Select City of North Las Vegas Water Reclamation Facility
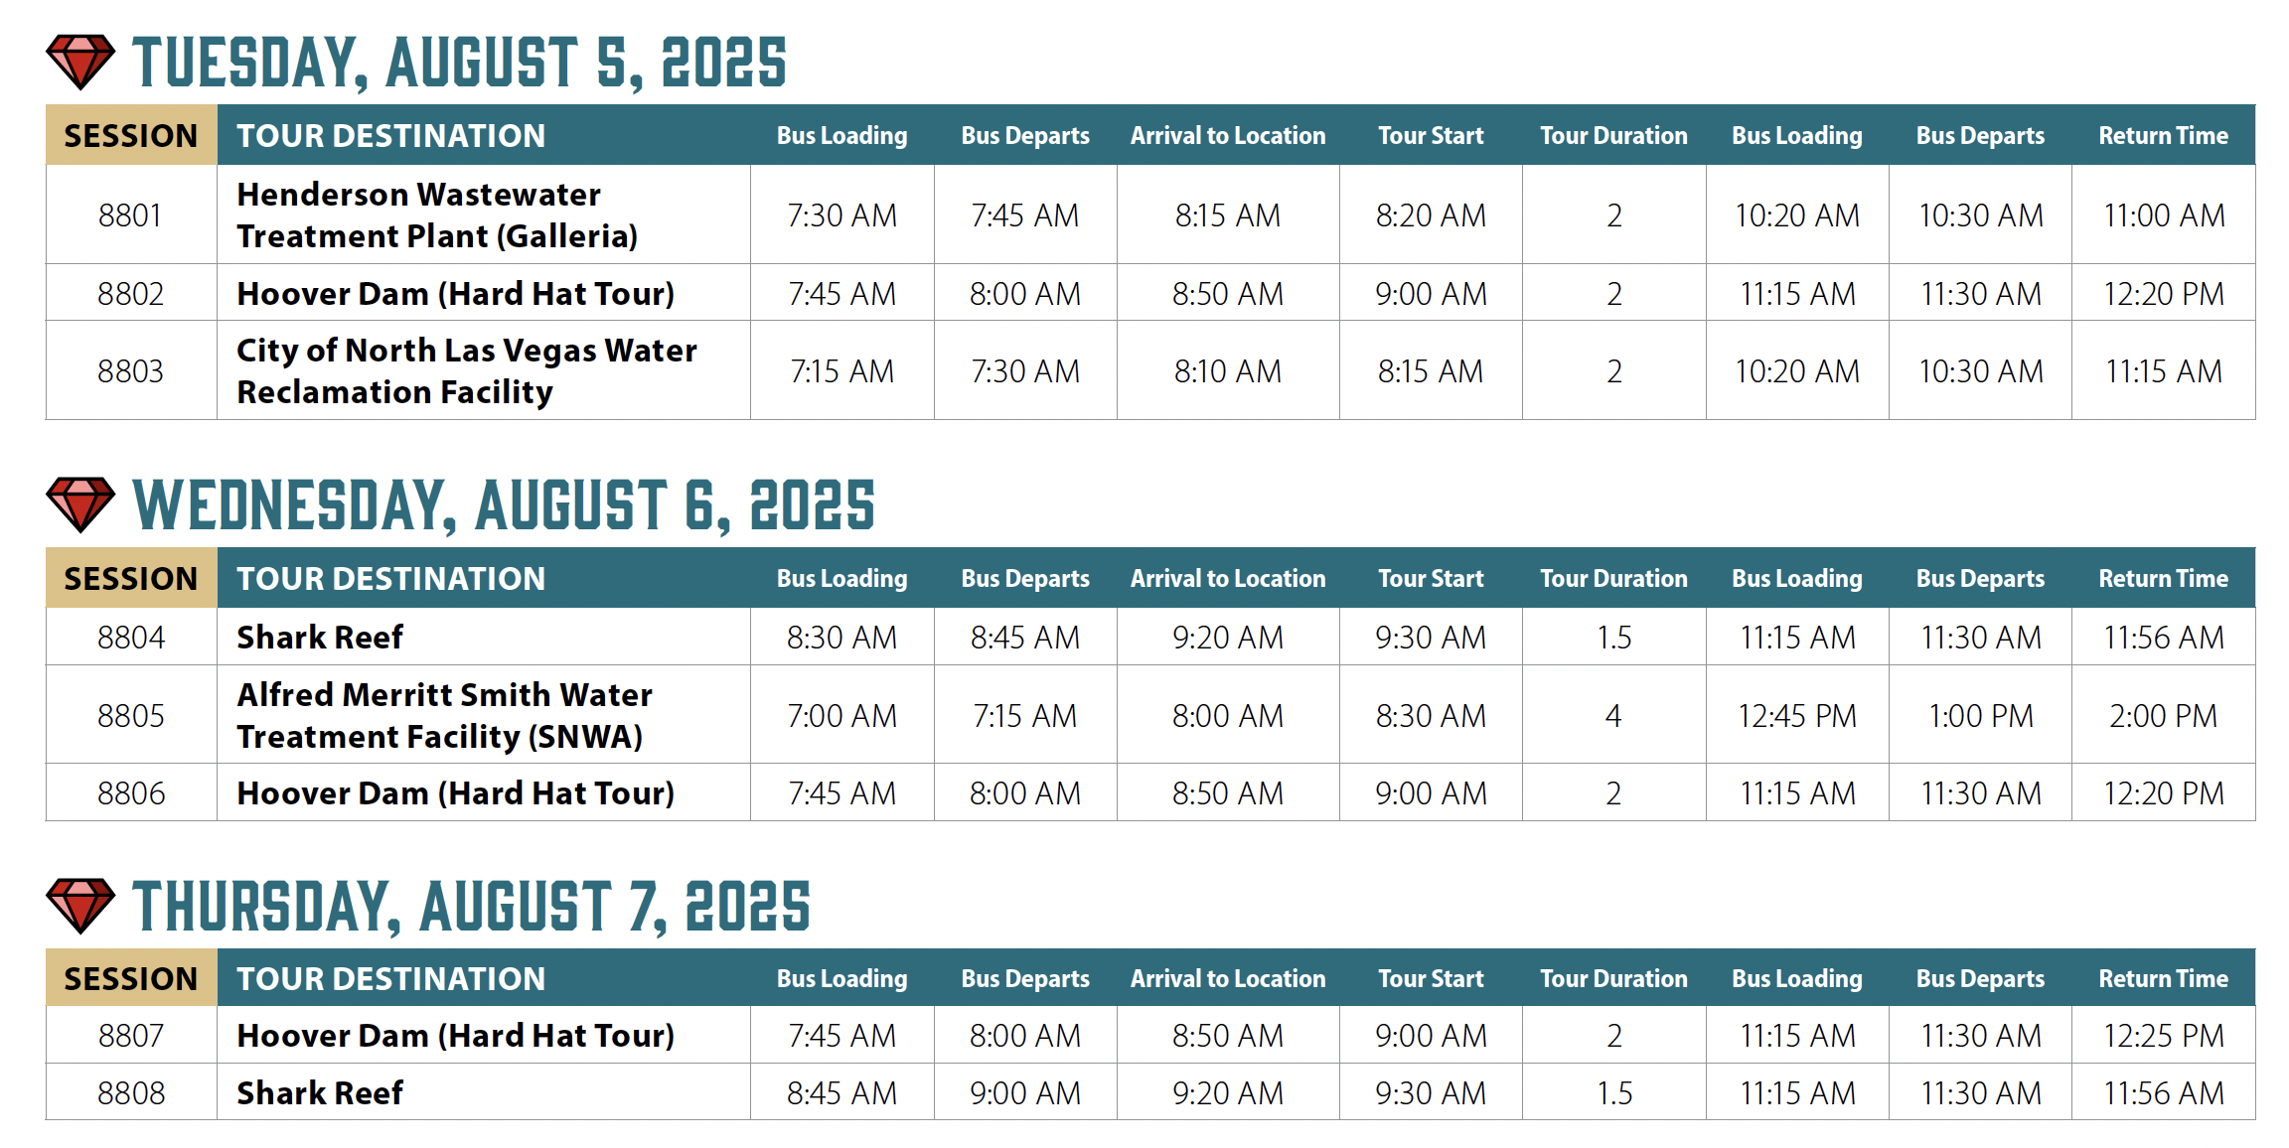 [x=467, y=370]
